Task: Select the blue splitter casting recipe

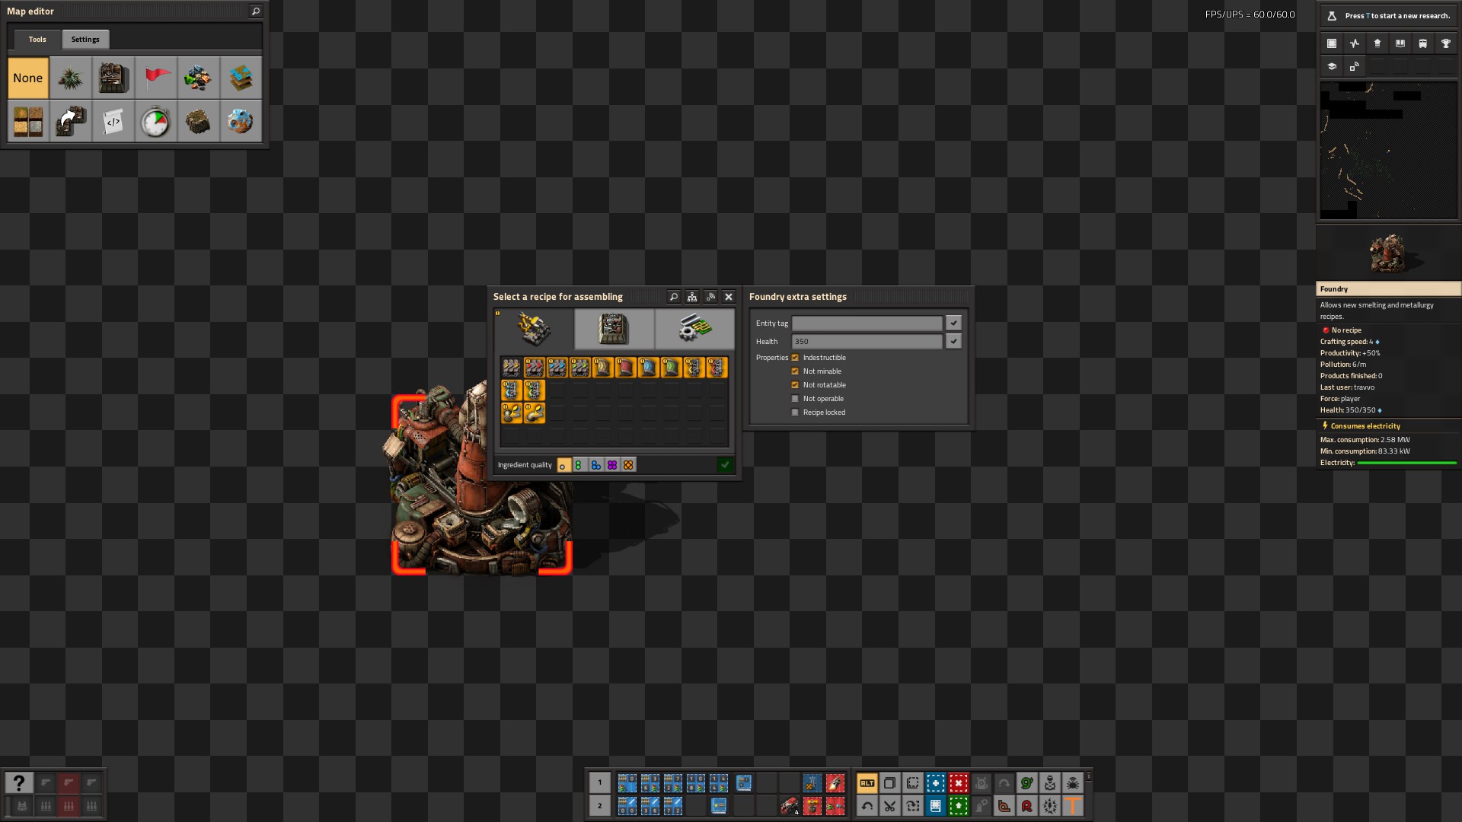Action: pyautogui.click(x=511, y=391)
